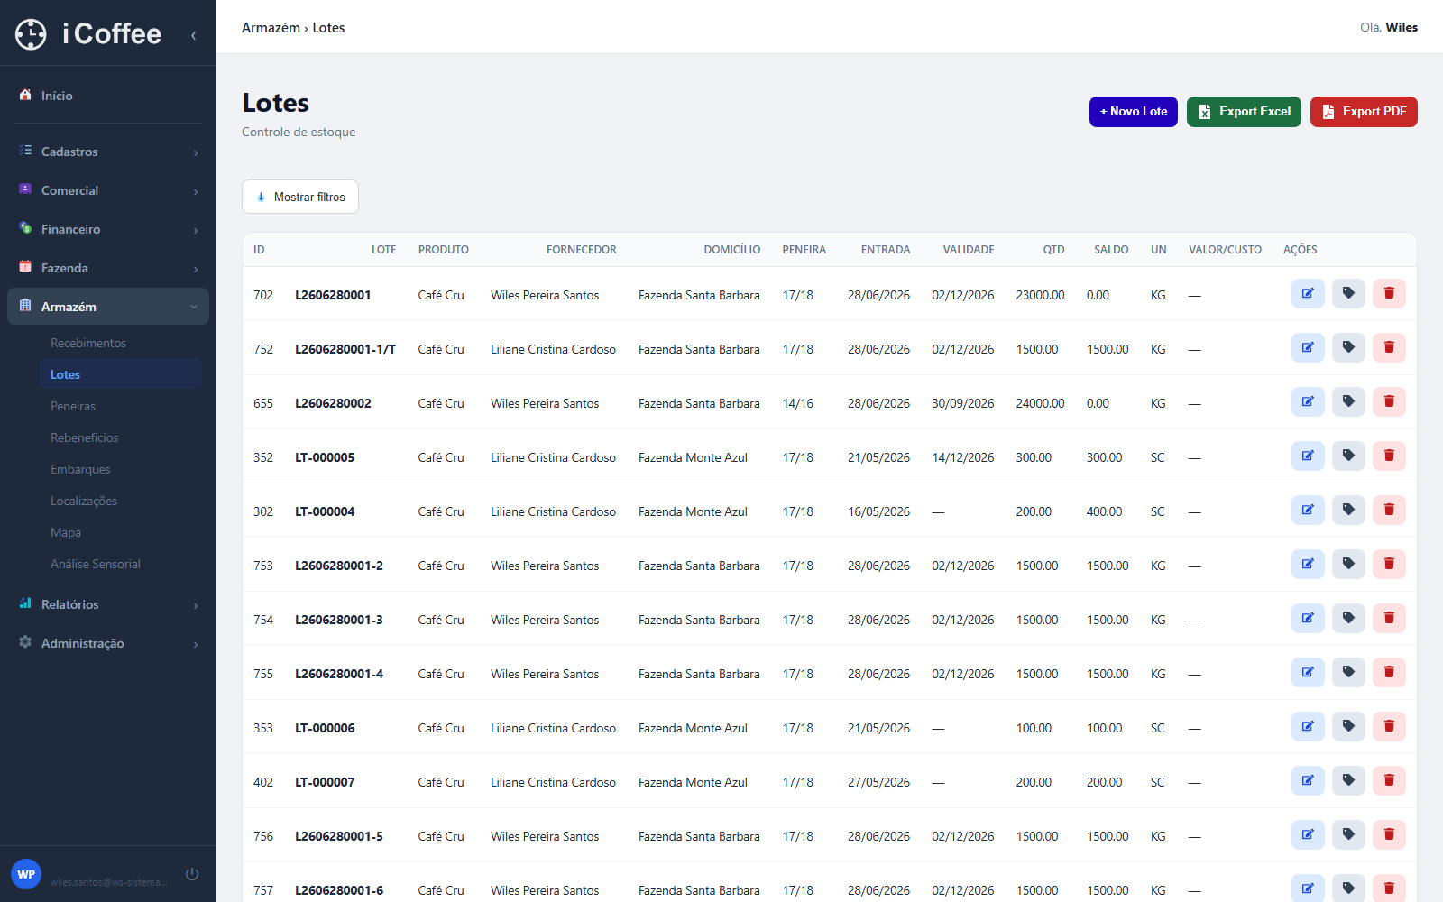Screen dimensions: 1443x902
Task: Open the Mapa submenu item
Action: coord(121,532)
